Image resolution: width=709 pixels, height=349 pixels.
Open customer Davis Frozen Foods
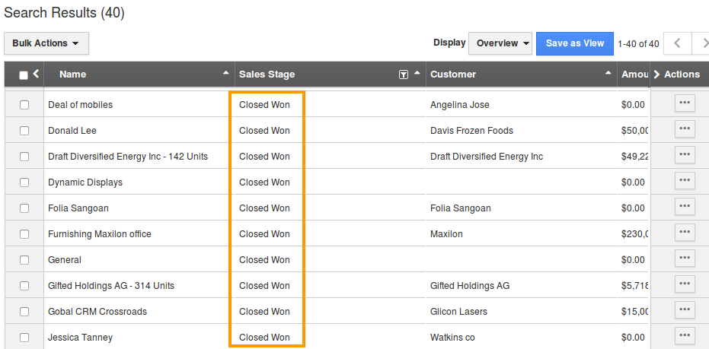tap(471, 131)
